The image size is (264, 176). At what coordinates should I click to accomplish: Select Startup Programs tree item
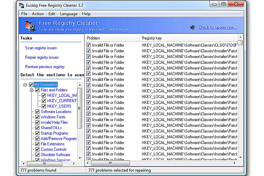point(55,133)
